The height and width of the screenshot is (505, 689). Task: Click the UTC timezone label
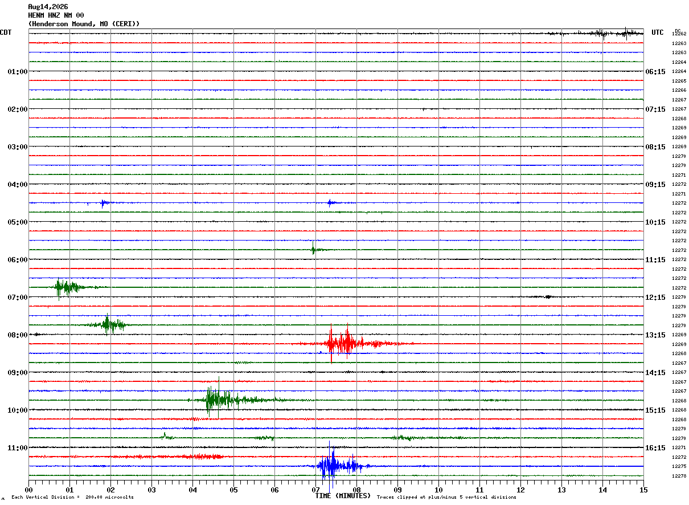(x=658, y=32)
